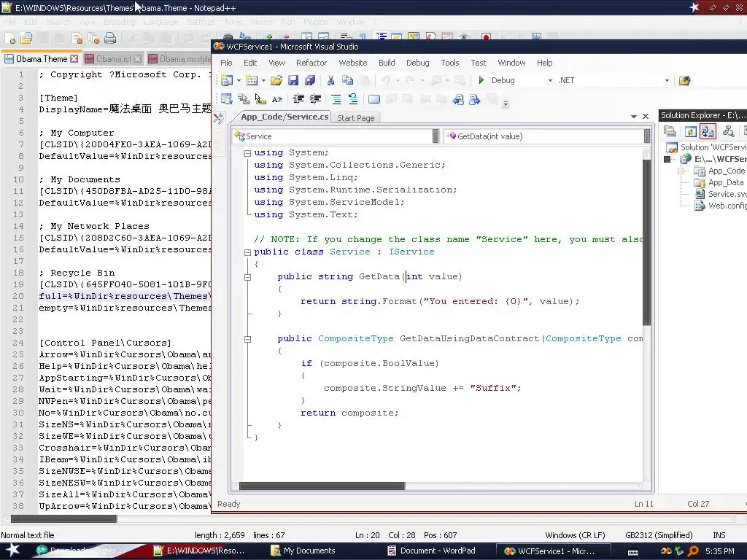This screenshot has width=747, height=560.
Task: Click the Increase Indent icon
Action: tap(315, 99)
